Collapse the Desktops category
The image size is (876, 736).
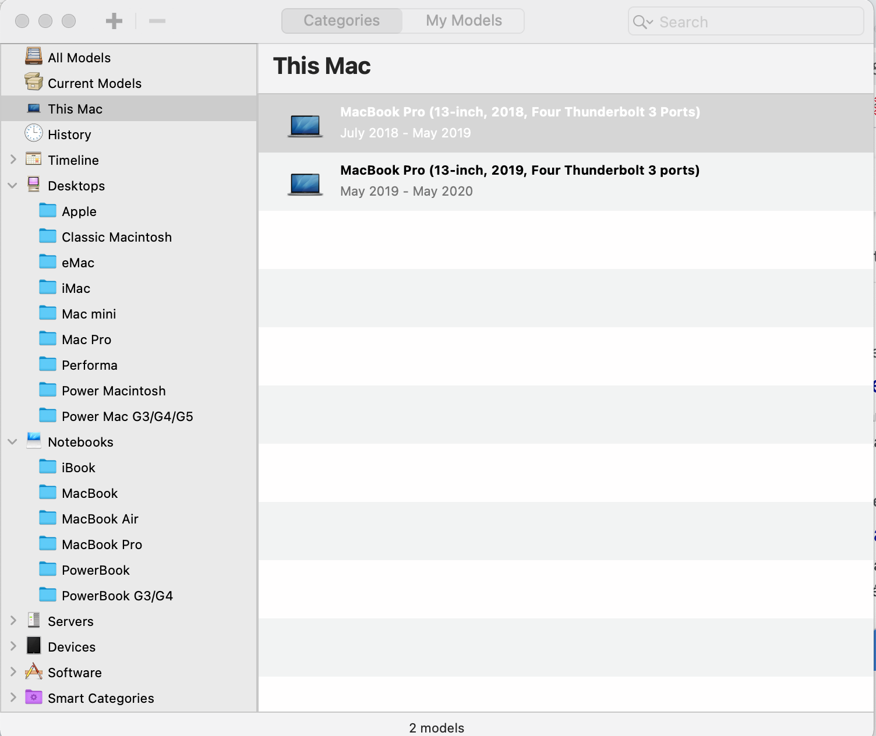(x=13, y=186)
